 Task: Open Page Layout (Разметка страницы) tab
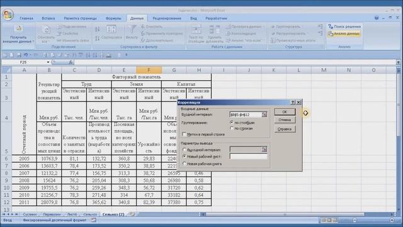pos(80,18)
